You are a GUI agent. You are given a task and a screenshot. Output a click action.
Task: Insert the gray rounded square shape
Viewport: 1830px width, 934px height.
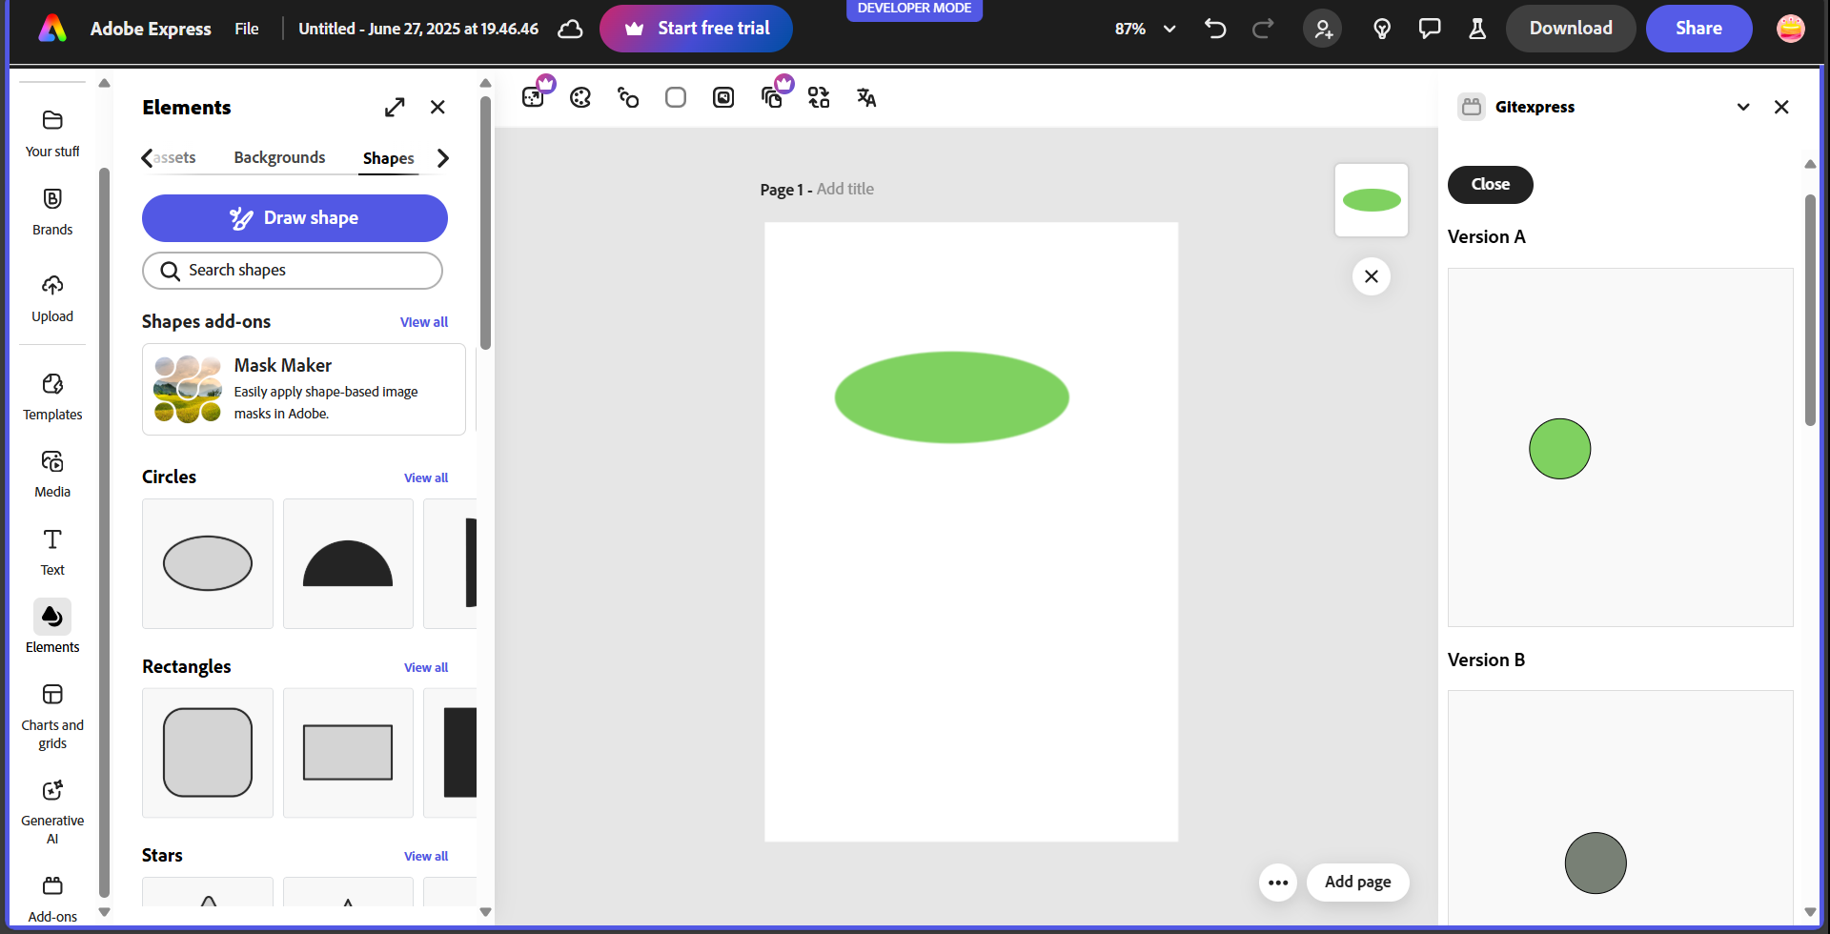pos(208,753)
